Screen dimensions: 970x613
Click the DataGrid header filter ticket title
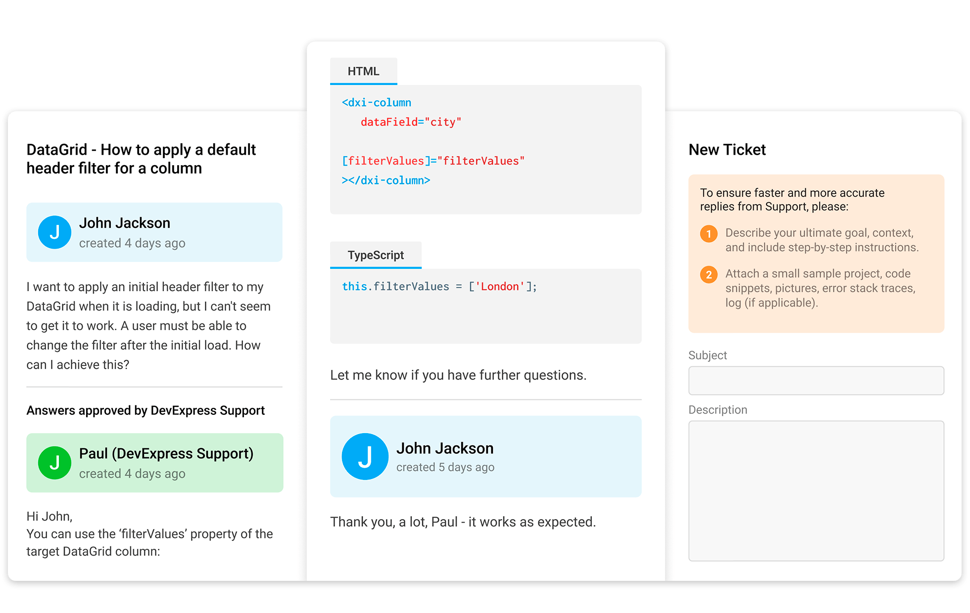[x=141, y=159]
